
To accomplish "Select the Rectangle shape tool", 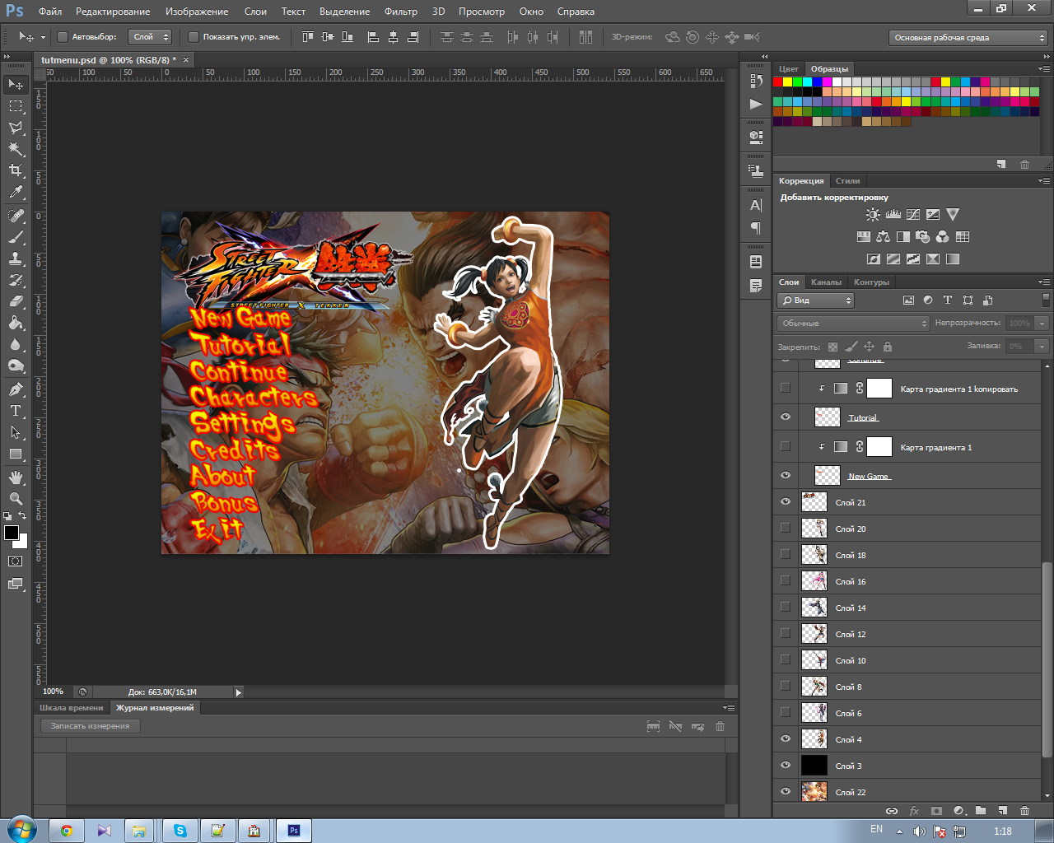I will [x=16, y=454].
